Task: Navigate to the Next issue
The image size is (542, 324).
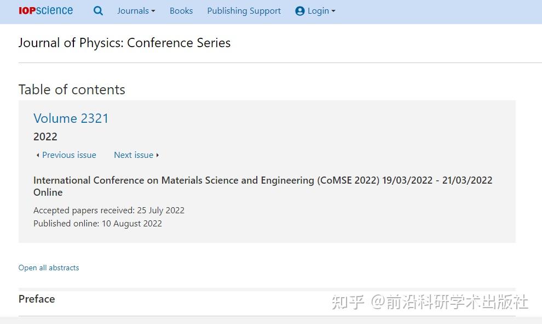Action: (134, 155)
